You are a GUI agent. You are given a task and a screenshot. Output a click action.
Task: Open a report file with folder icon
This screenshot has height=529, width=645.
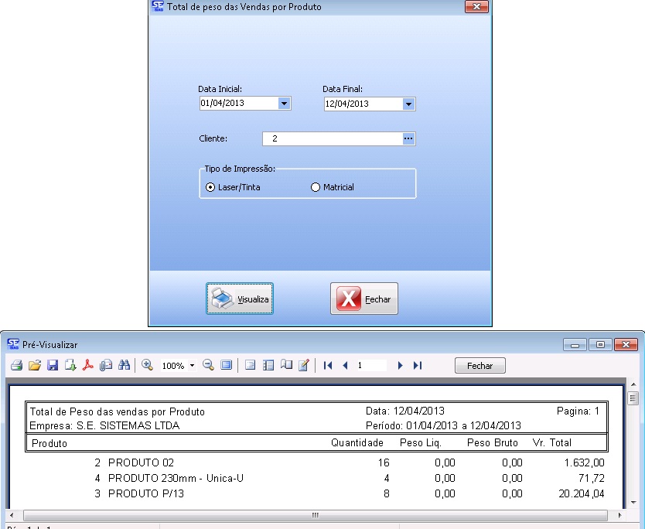coord(35,365)
